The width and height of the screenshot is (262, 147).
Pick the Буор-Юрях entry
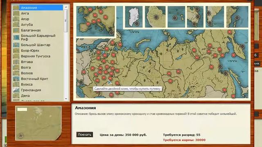38,51
